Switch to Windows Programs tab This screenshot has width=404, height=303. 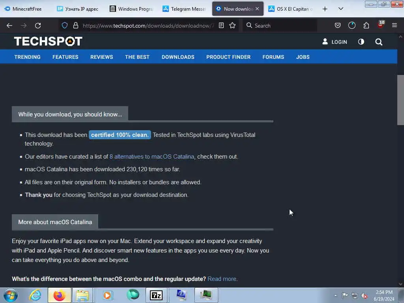(132, 9)
